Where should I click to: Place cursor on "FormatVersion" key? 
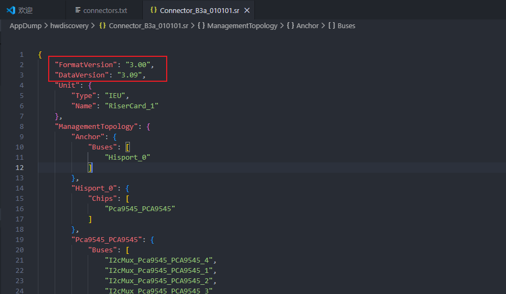(x=86, y=64)
